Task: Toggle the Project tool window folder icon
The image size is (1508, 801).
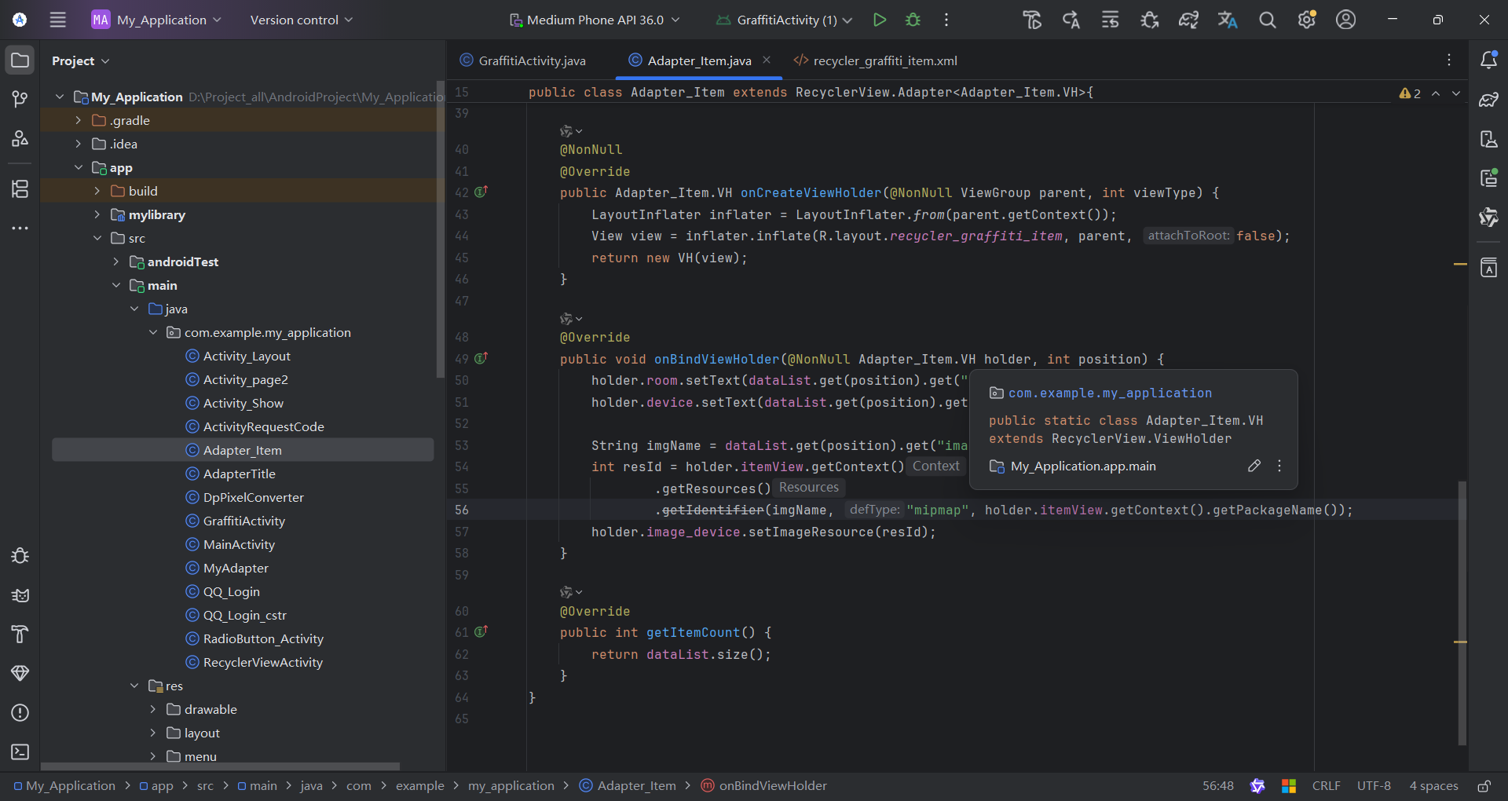Action: pos(20,60)
